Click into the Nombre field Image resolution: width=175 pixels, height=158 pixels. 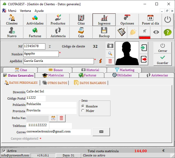41,54
